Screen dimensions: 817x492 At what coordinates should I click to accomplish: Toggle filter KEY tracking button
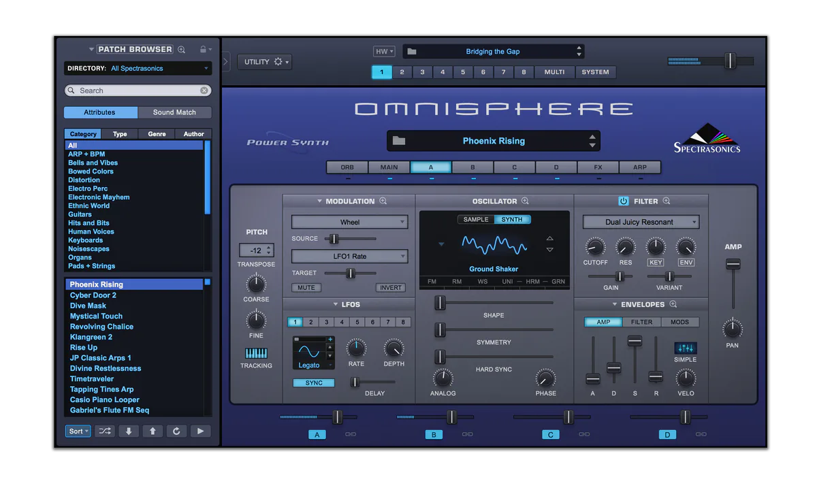pos(656,263)
